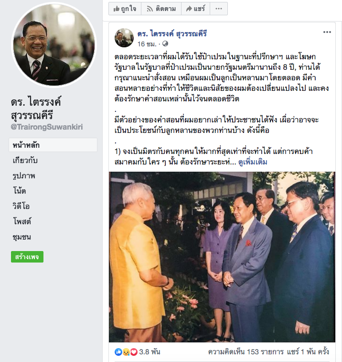Select หน้าหลัก in sidebar

[53, 145]
